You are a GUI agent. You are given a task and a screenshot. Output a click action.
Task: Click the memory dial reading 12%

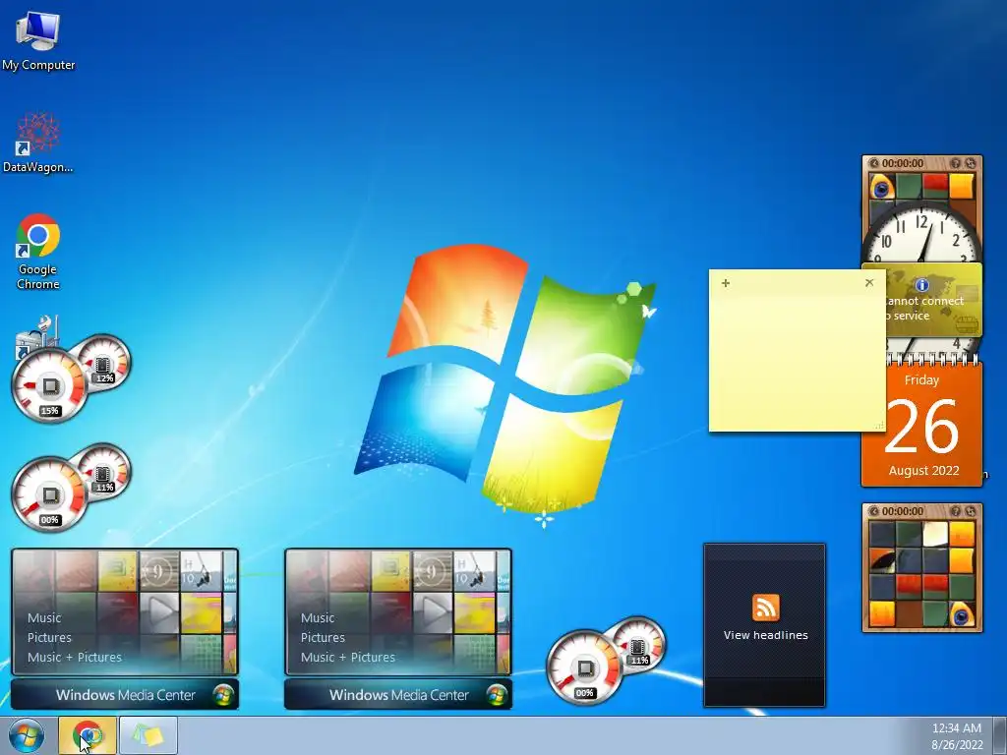click(103, 364)
